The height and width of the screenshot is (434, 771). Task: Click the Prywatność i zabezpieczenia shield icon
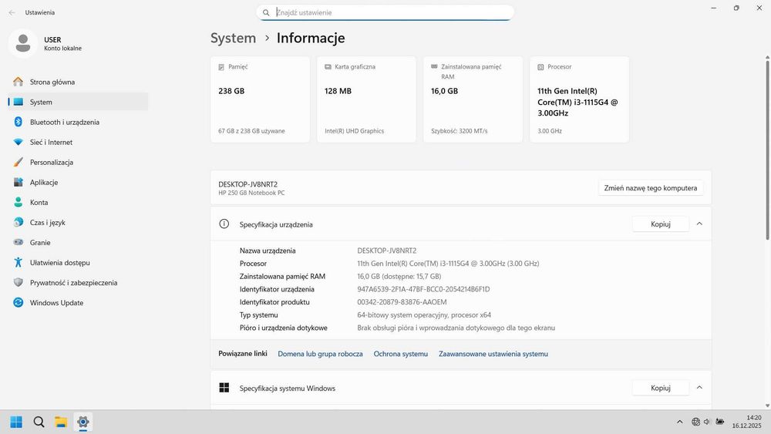19,283
